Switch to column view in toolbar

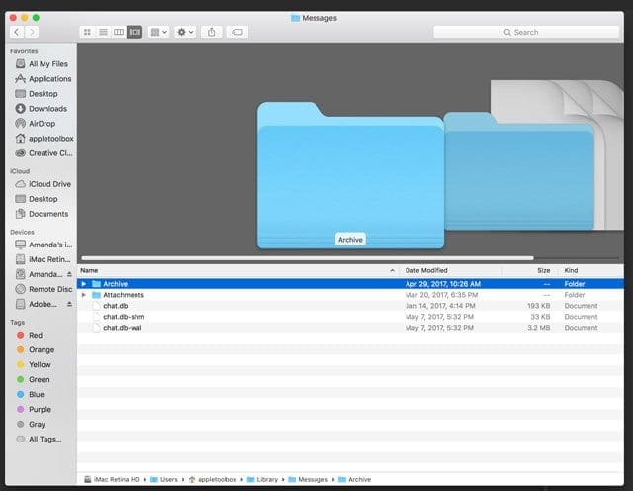pyautogui.click(x=119, y=32)
